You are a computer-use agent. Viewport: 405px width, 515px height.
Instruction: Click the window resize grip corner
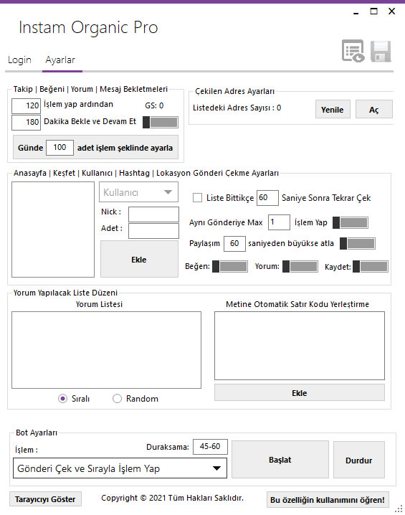tap(399, 509)
